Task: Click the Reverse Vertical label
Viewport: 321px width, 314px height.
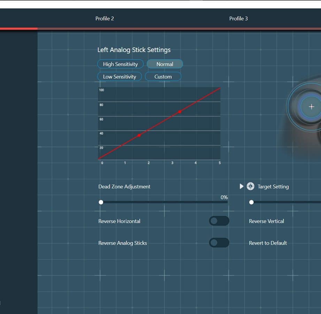Action: click(x=266, y=221)
